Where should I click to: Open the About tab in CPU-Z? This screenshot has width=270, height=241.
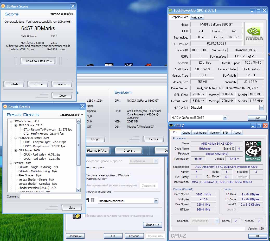[237, 133]
